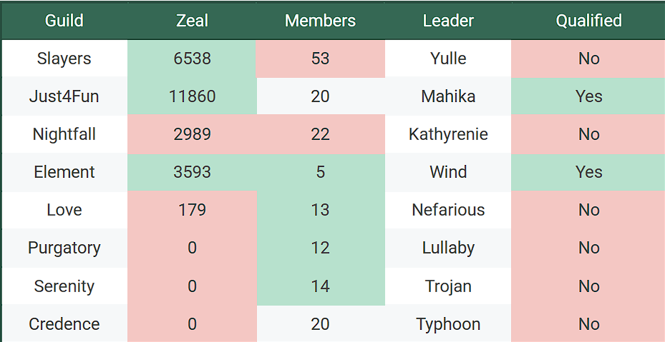665x342 pixels.
Task: Select the Members column header
Action: pyautogui.click(x=320, y=21)
